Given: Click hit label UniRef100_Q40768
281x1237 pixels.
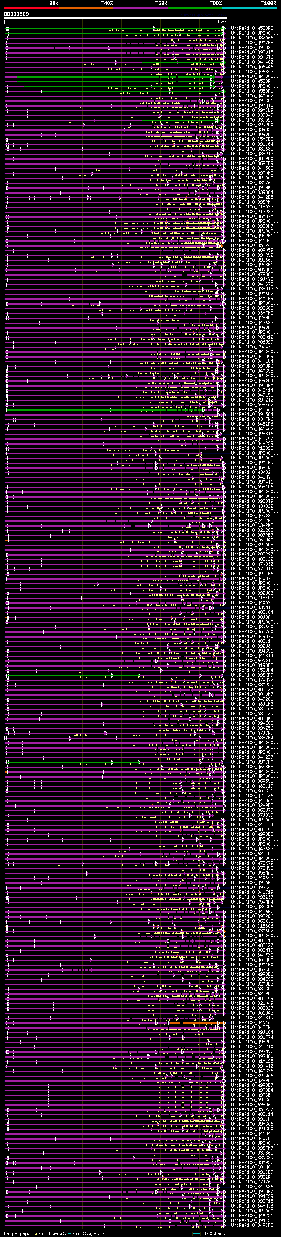Looking at the screenshot, I should tap(252, 1139).
